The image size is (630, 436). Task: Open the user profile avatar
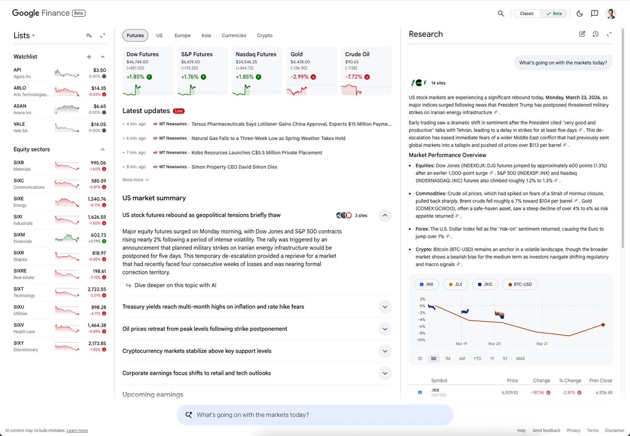click(x=611, y=13)
